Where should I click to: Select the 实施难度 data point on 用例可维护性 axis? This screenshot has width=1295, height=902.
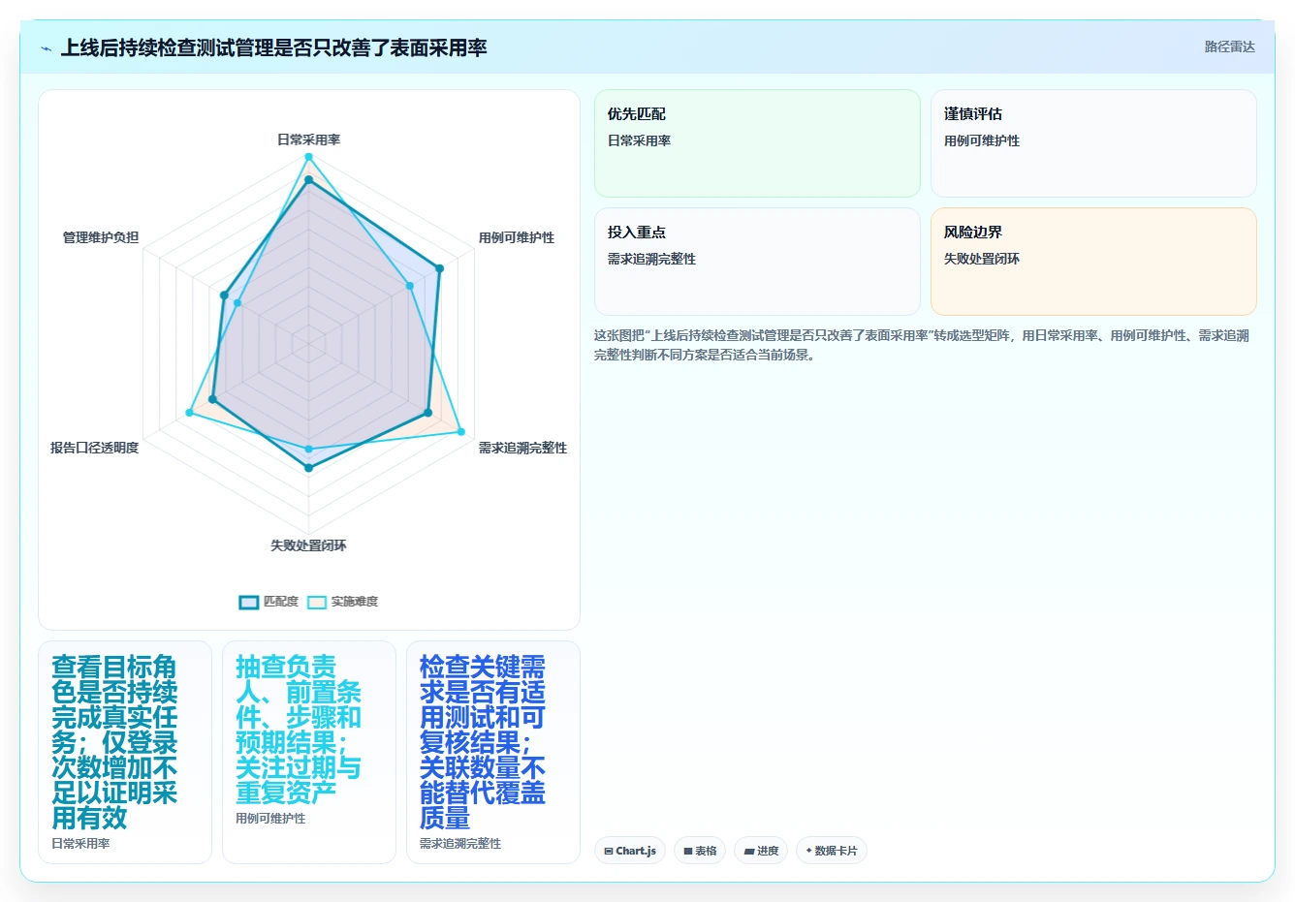click(x=409, y=286)
